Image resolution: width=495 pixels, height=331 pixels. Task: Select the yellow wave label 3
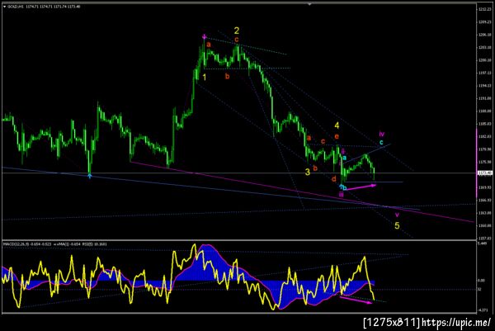(x=308, y=173)
